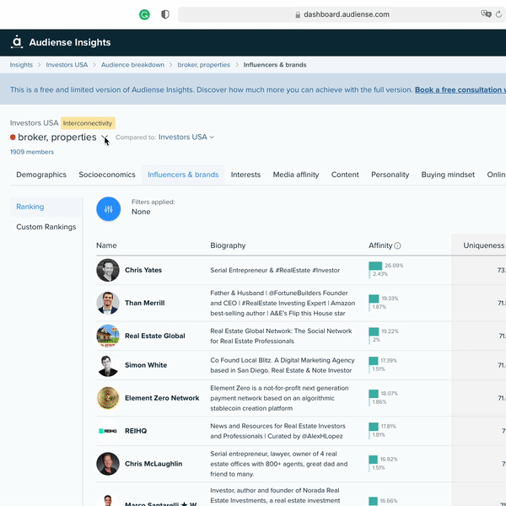This screenshot has width=506, height=506.
Task: Click the Affinity info icon
Action: (397, 245)
